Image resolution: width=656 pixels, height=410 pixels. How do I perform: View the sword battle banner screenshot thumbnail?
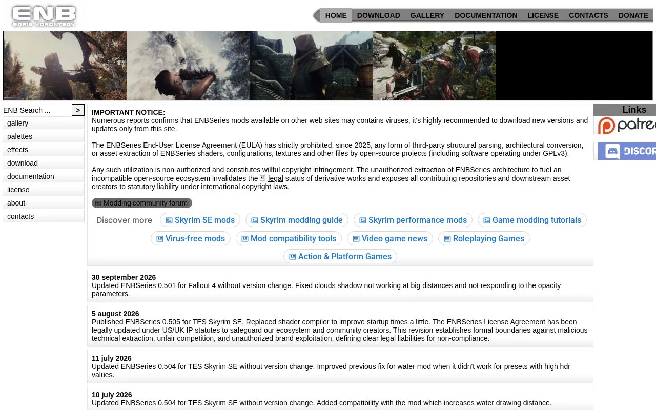point(435,66)
